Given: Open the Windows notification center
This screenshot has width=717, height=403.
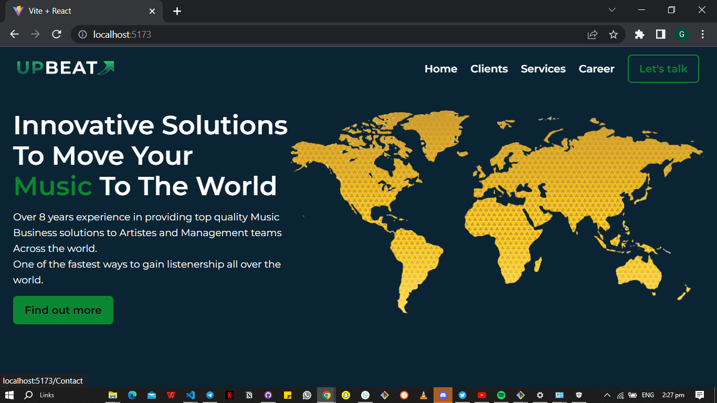Looking at the screenshot, I should click(x=699, y=395).
